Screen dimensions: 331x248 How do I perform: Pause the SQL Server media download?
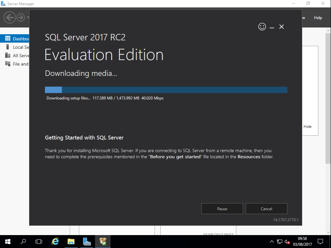pos(222,209)
